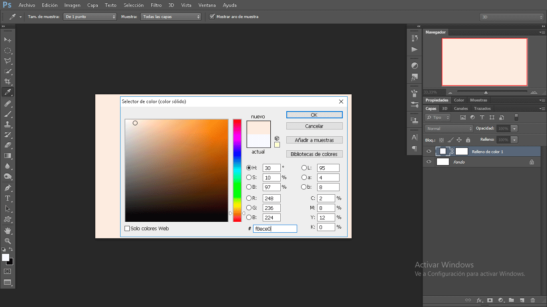547x307 pixels.
Task: Select the Clone Stamp tool
Action: pyautogui.click(x=7, y=124)
